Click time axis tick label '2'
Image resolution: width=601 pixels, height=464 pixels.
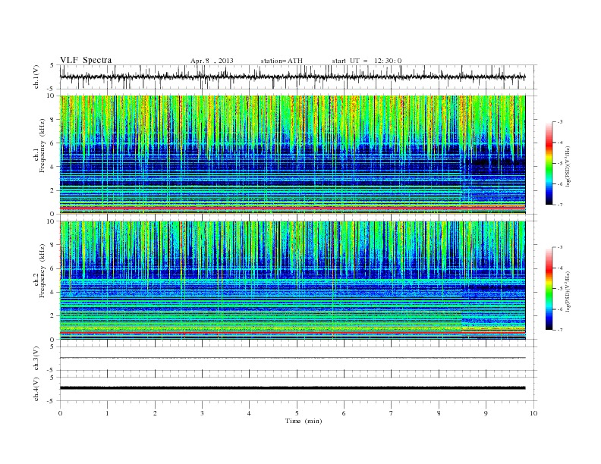pyautogui.click(x=155, y=413)
